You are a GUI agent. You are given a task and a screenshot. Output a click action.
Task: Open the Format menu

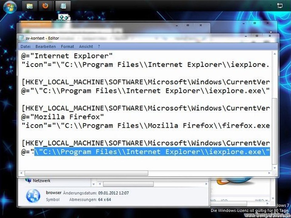[x=67, y=47]
